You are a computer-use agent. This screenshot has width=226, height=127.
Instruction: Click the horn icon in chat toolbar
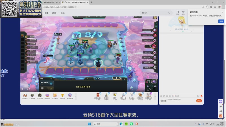click(164, 96)
